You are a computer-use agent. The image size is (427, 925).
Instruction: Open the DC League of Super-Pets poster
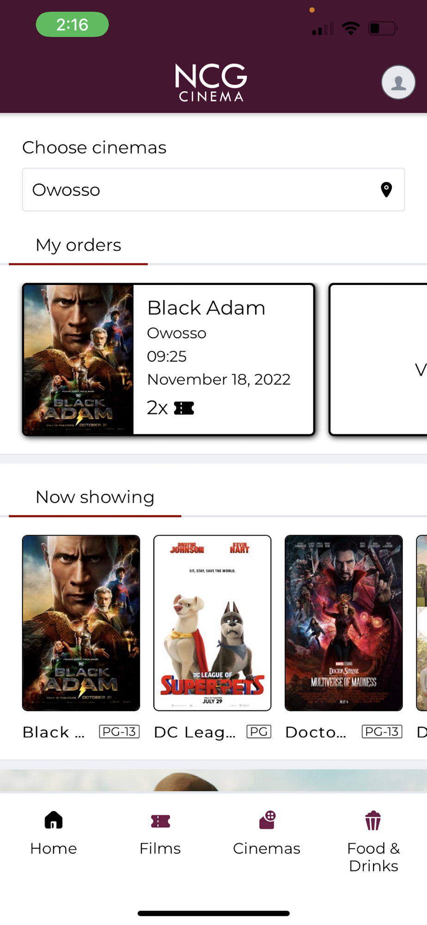[212, 623]
